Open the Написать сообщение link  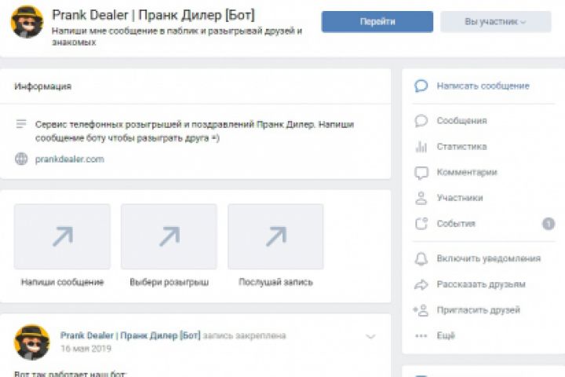(483, 86)
